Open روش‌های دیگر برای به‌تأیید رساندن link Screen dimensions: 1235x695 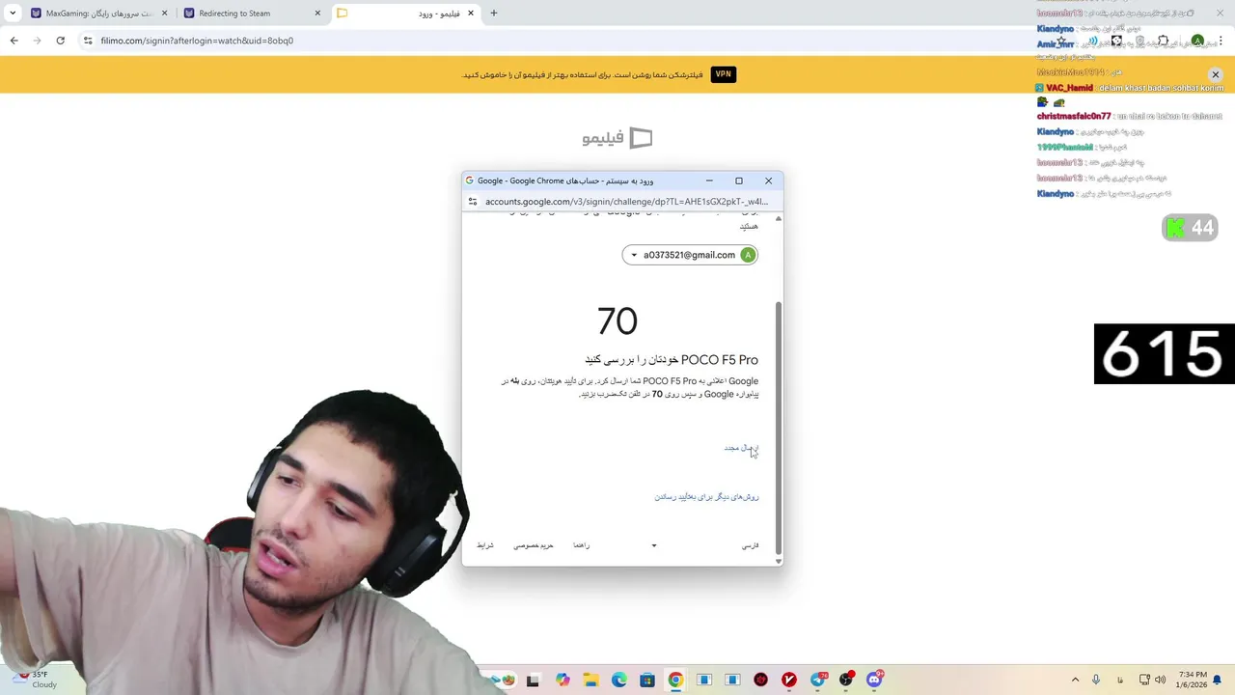tap(706, 497)
